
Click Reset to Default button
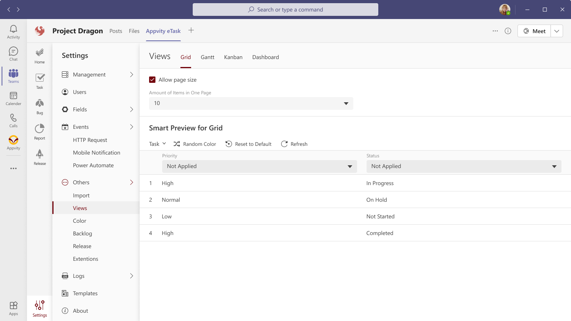[249, 144]
